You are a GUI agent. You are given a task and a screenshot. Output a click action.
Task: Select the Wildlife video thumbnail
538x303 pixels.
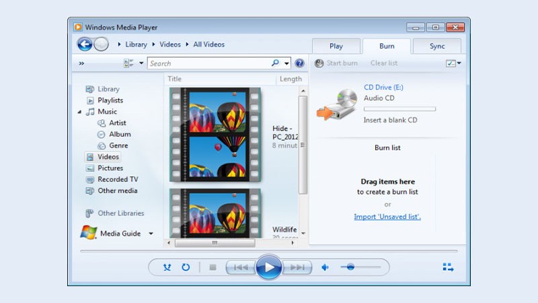pyautogui.click(x=215, y=213)
